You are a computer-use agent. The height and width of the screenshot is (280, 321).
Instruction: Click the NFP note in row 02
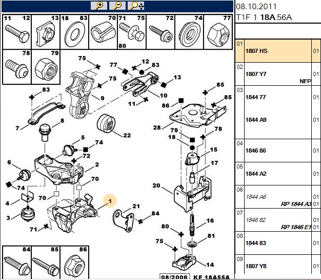305,81
